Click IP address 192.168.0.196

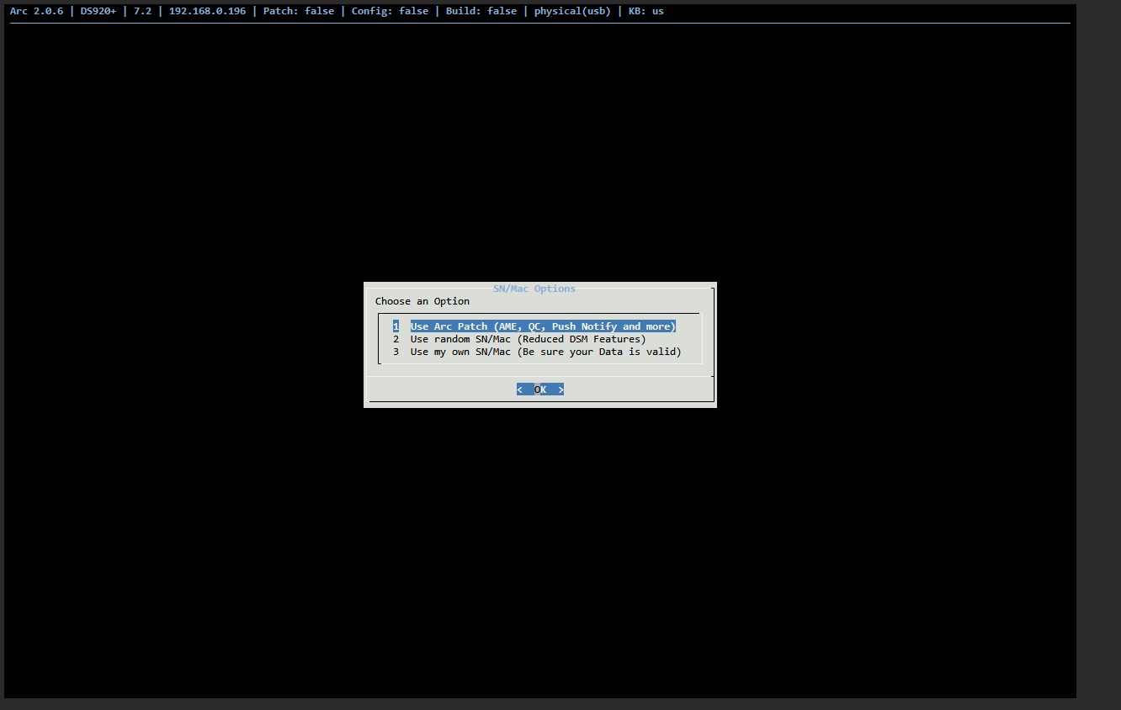[x=207, y=11]
